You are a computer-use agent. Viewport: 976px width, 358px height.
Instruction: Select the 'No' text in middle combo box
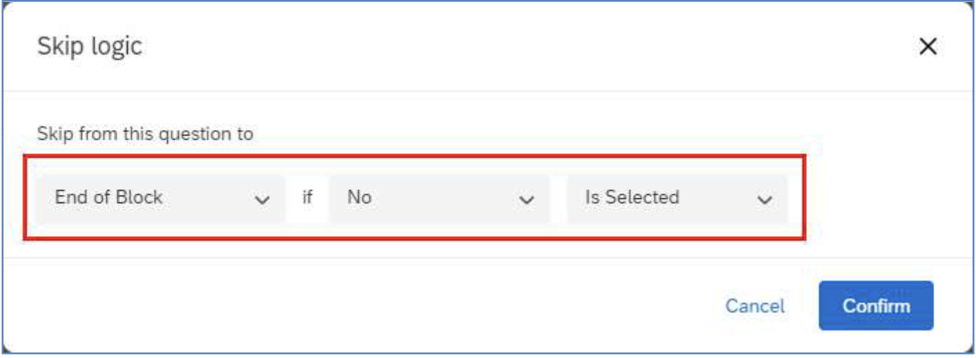[360, 198]
